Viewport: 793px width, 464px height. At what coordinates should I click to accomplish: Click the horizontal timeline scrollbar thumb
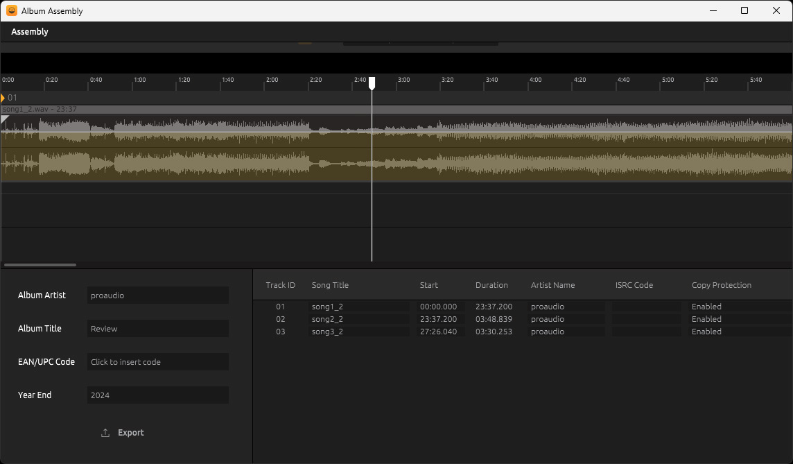click(x=40, y=264)
